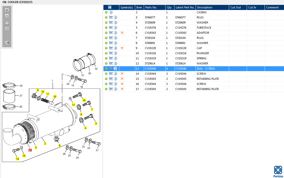This screenshot has width=284, height=178.
Task: Click the search icon in table header
Action: click(110, 7)
